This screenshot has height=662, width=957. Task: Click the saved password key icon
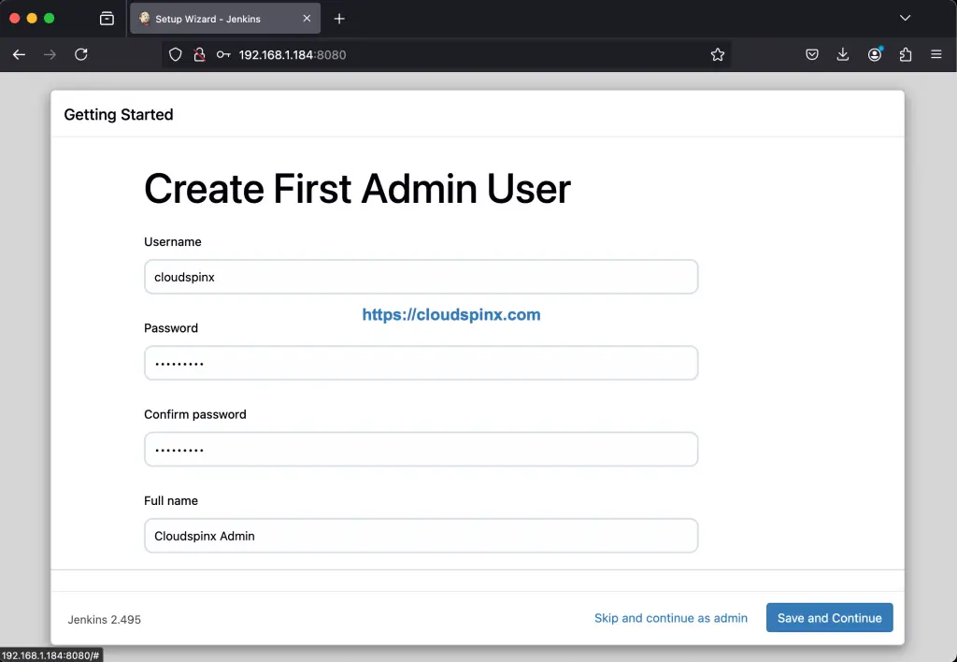pos(221,54)
